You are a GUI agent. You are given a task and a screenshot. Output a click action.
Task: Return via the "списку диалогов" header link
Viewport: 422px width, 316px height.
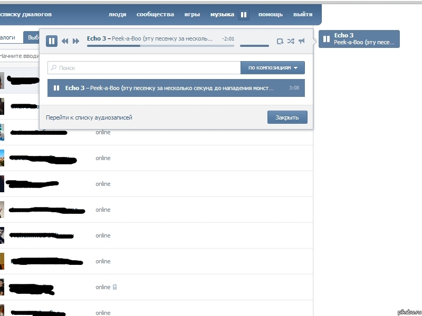pyautogui.click(x=26, y=15)
